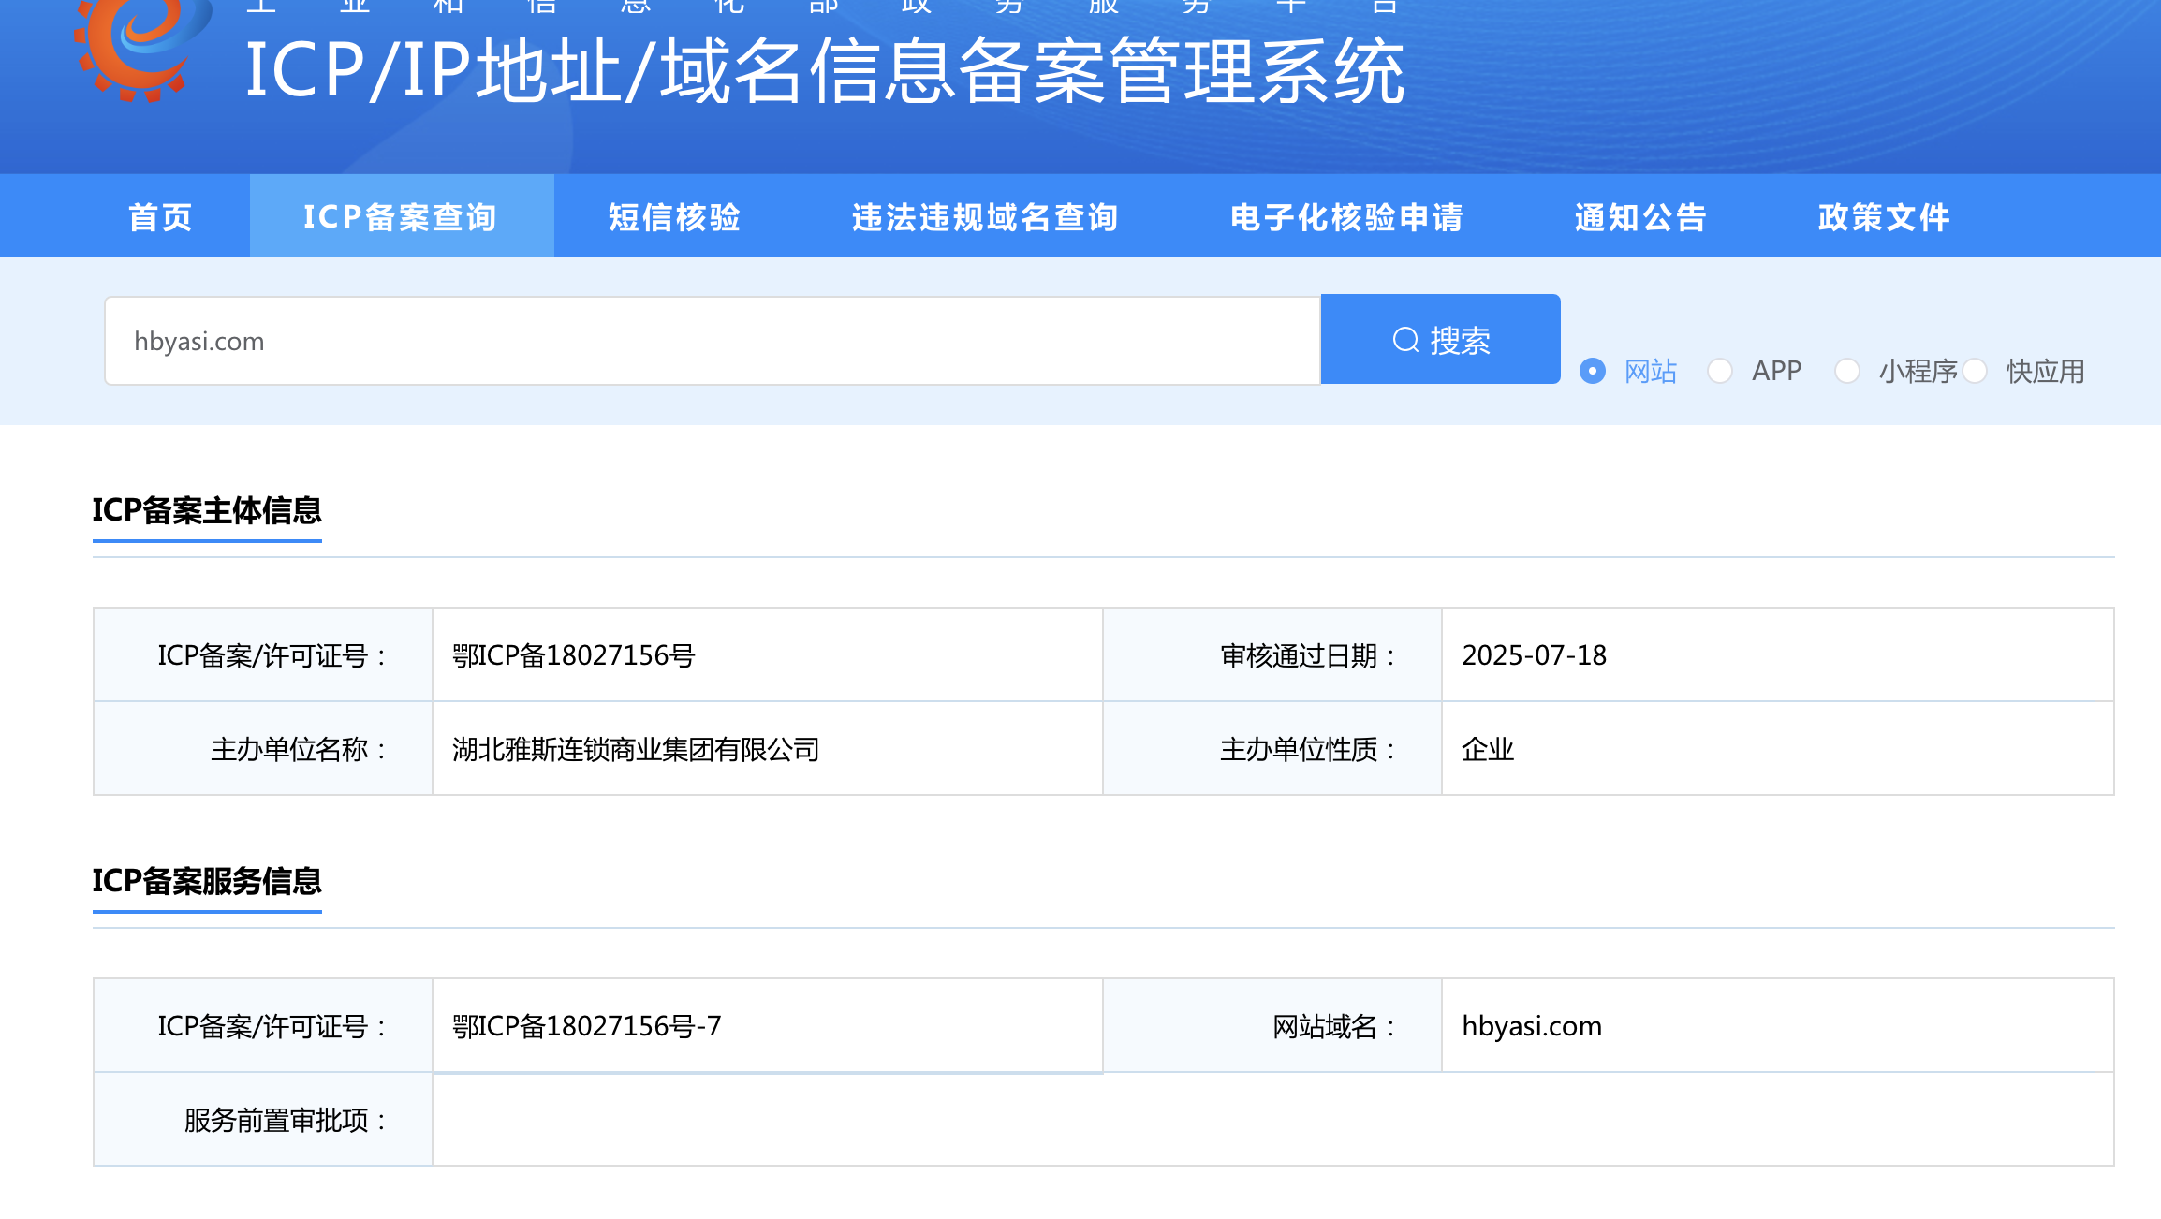Open the 首页 tab
The height and width of the screenshot is (1219, 2161).
coord(160,217)
